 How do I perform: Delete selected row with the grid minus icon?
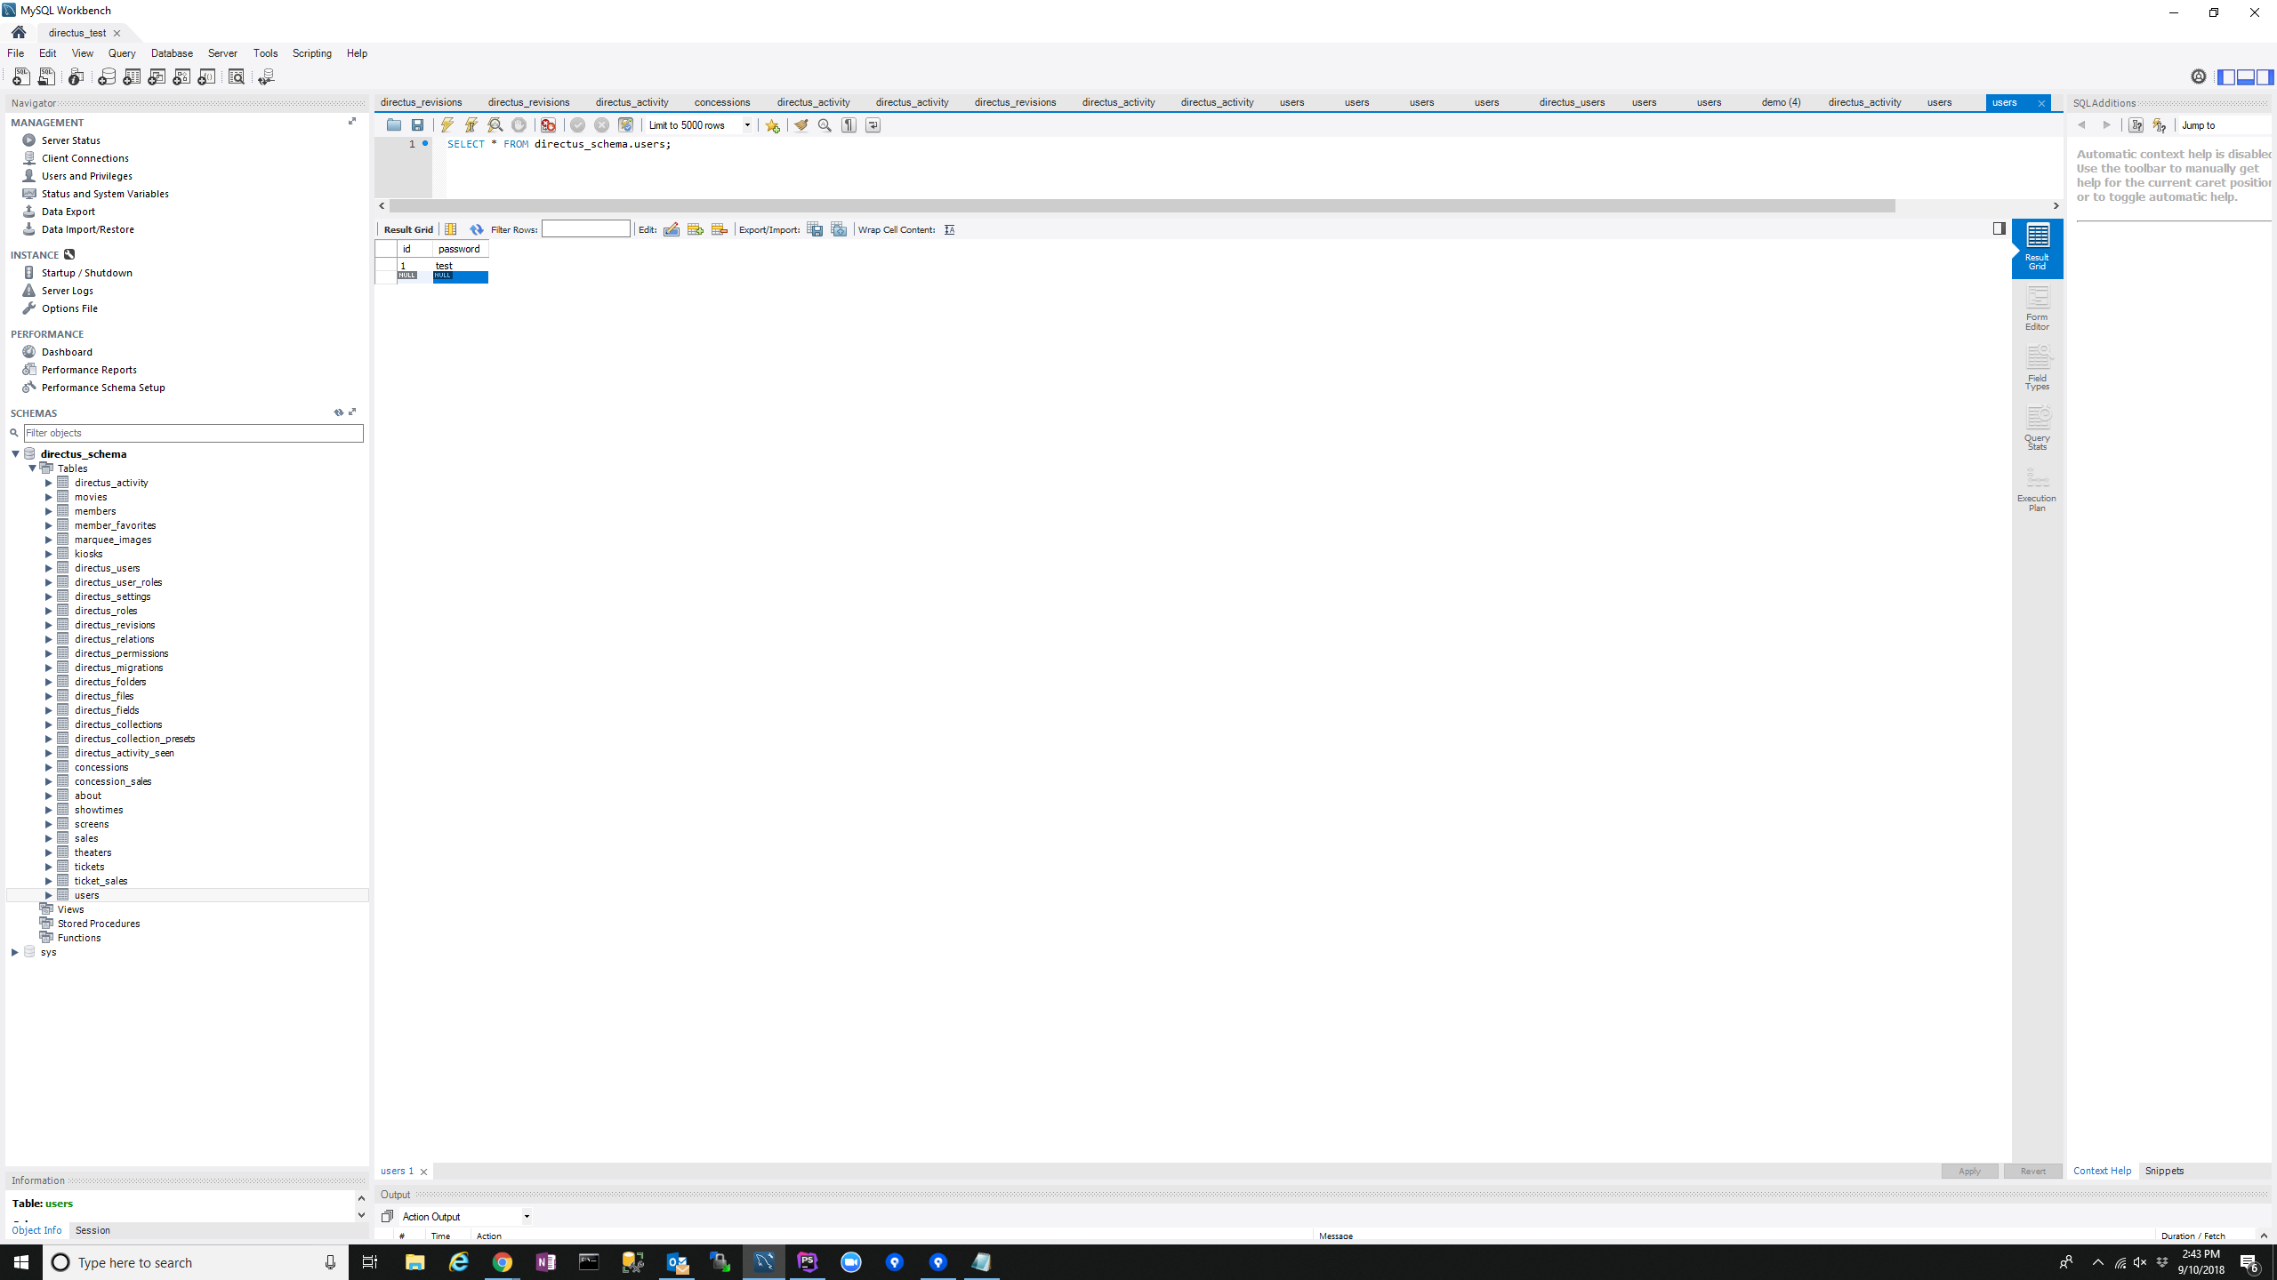719,228
